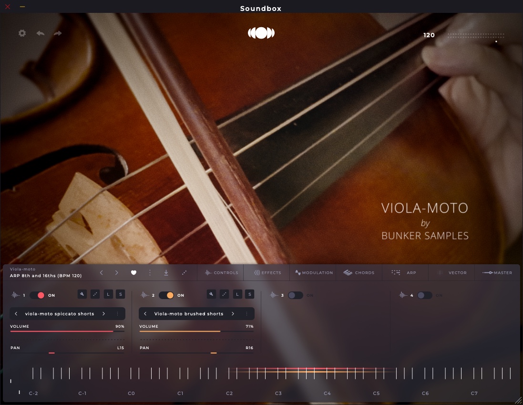Favorite the preset with the heart icon

[x=134, y=273]
